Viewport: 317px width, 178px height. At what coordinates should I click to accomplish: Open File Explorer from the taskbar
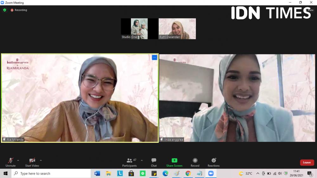[x=108, y=174]
